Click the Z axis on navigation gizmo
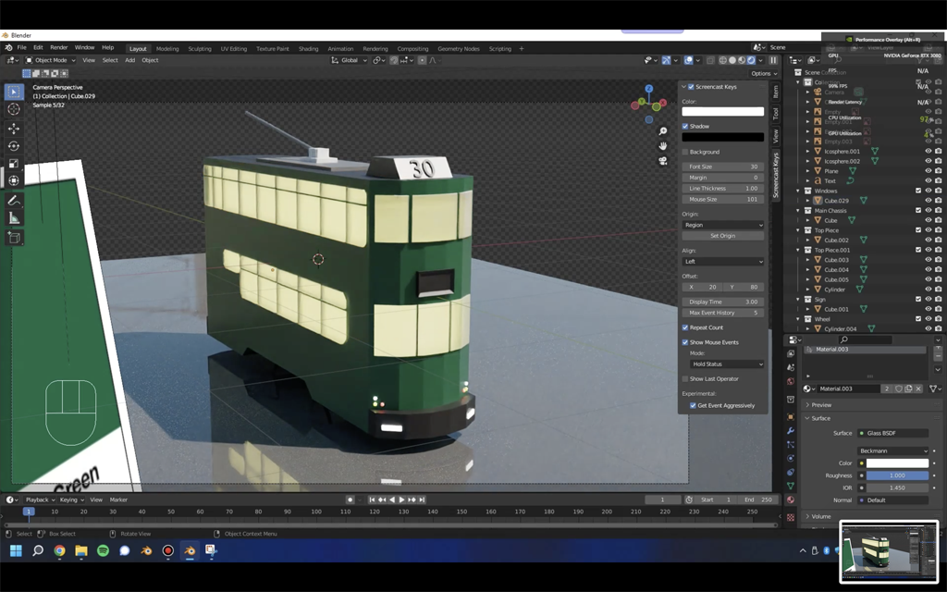Screen dimensions: 947x592 click(x=648, y=89)
